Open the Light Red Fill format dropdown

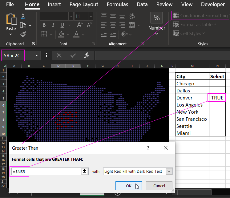pos(168,172)
